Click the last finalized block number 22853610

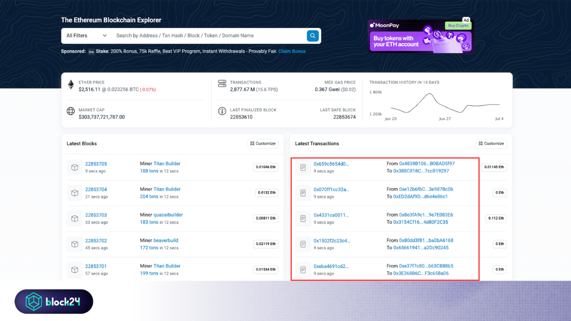[241, 117]
